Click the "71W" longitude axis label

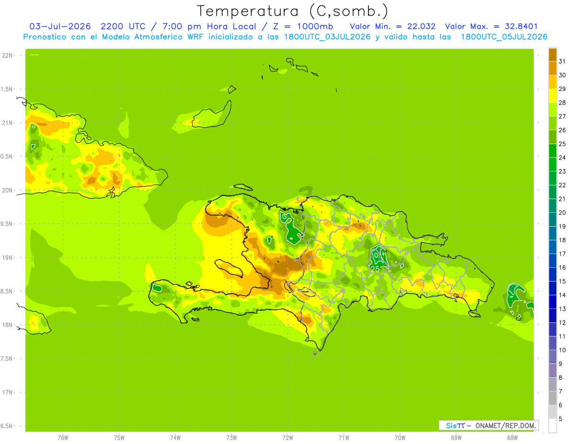[x=344, y=438]
